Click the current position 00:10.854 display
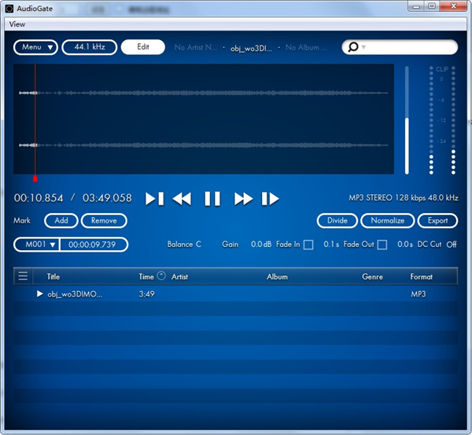Viewport: 472px width, 435px height. pyautogui.click(x=39, y=198)
